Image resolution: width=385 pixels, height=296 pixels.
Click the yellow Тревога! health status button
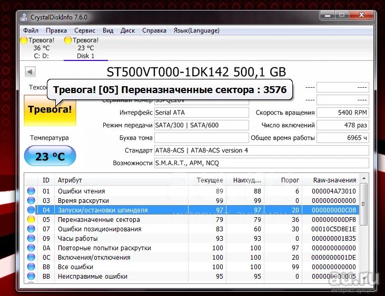pos(50,110)
